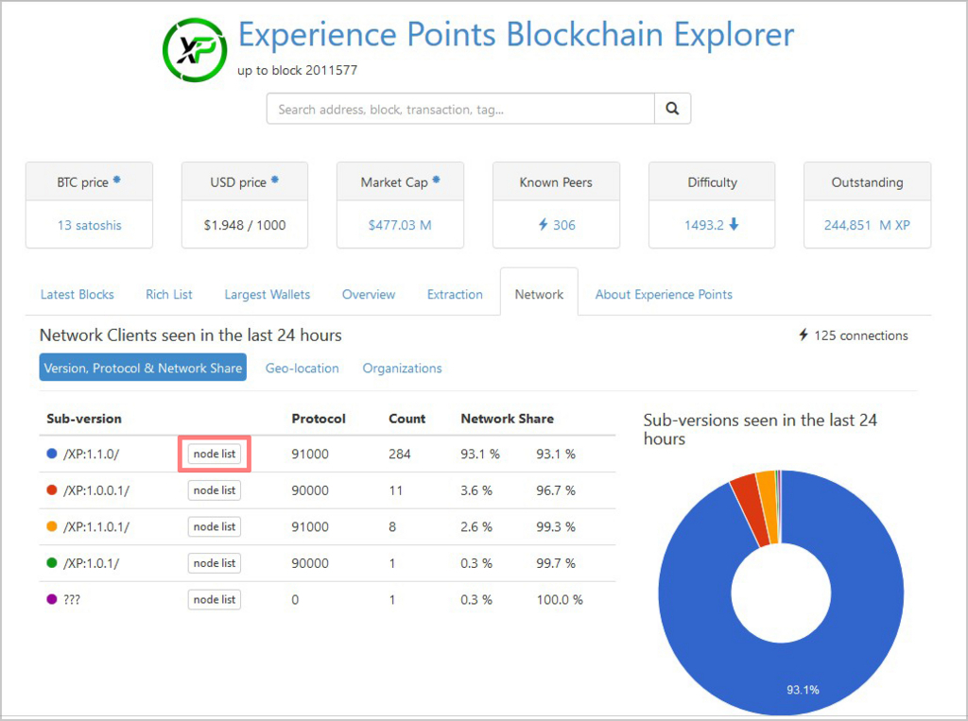Click the Count column header

406,419
